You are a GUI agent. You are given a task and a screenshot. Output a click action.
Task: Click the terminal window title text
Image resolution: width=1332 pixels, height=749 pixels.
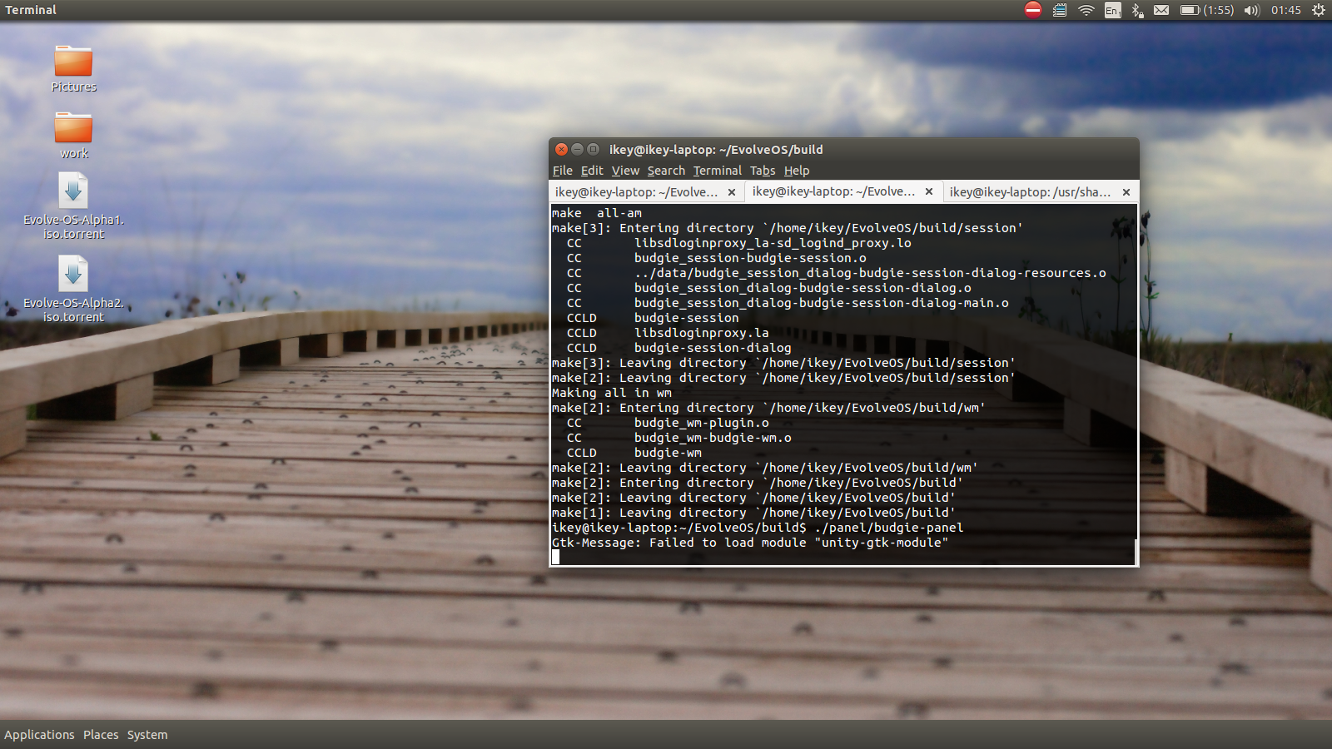click(x=716, y=150)
